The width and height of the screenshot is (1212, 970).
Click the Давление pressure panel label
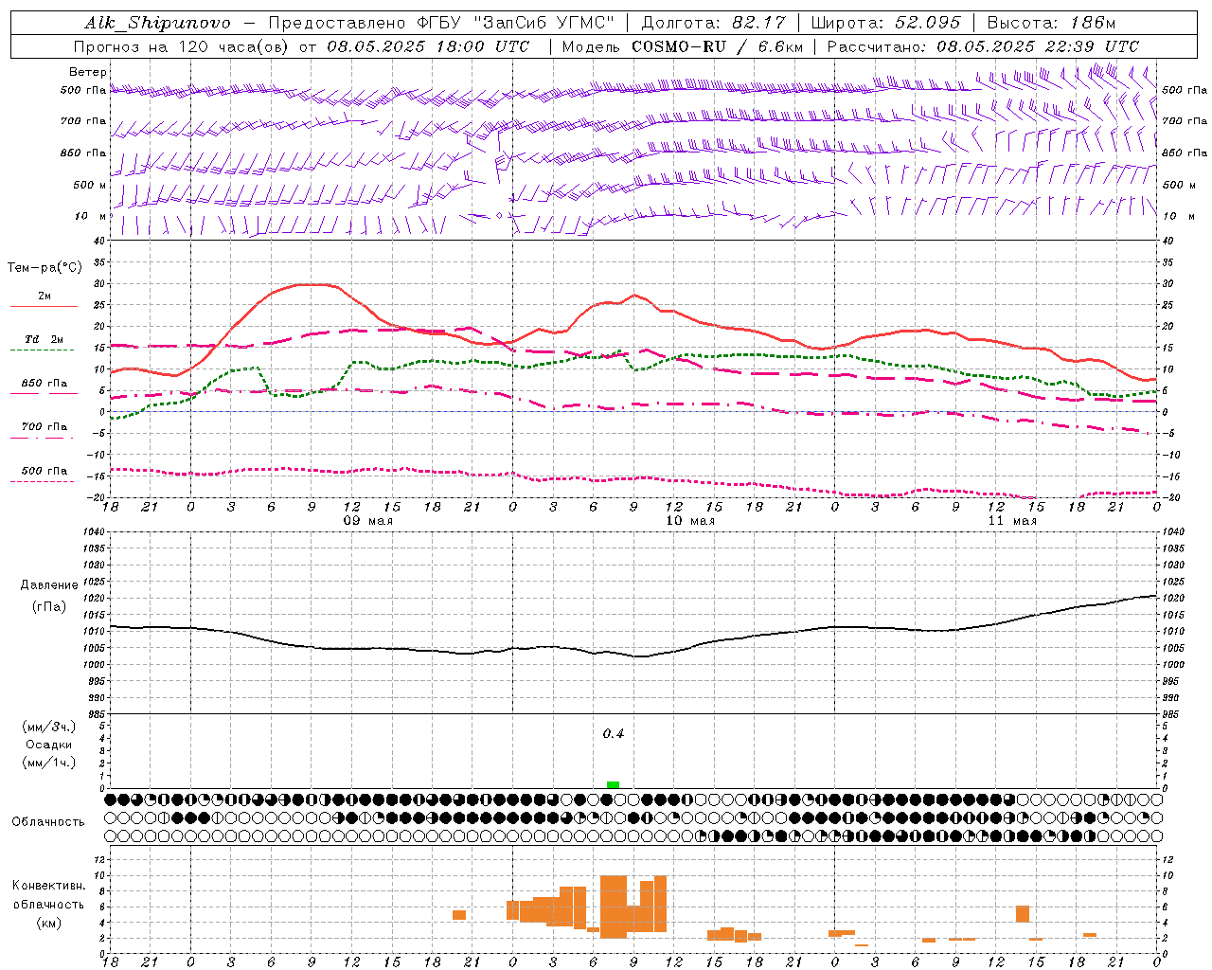pos(49,585)
